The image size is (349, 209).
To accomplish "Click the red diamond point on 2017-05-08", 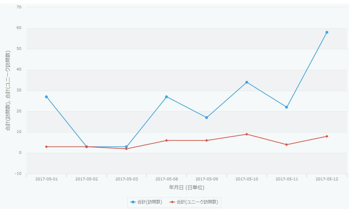I will click(166, 141).
